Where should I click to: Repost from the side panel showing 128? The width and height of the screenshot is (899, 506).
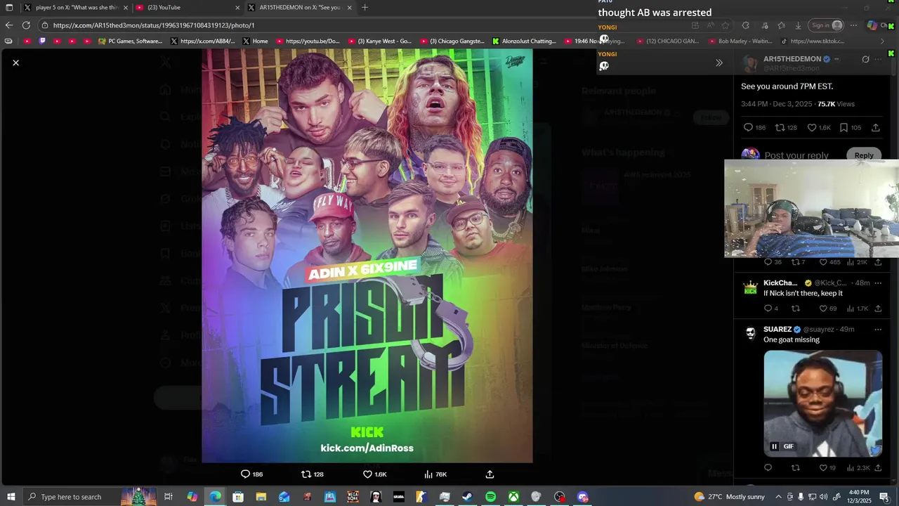tap(786, 128)
